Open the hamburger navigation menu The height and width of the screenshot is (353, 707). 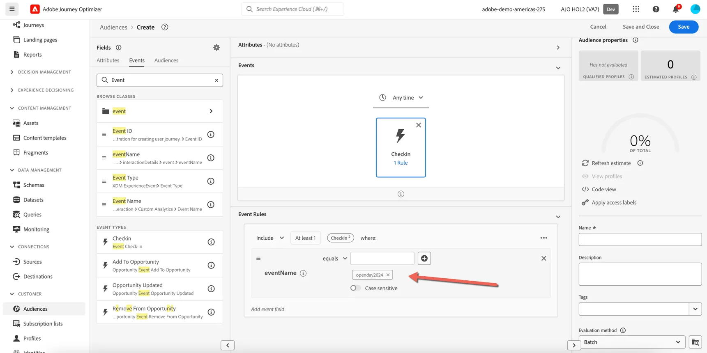point(12,9)
